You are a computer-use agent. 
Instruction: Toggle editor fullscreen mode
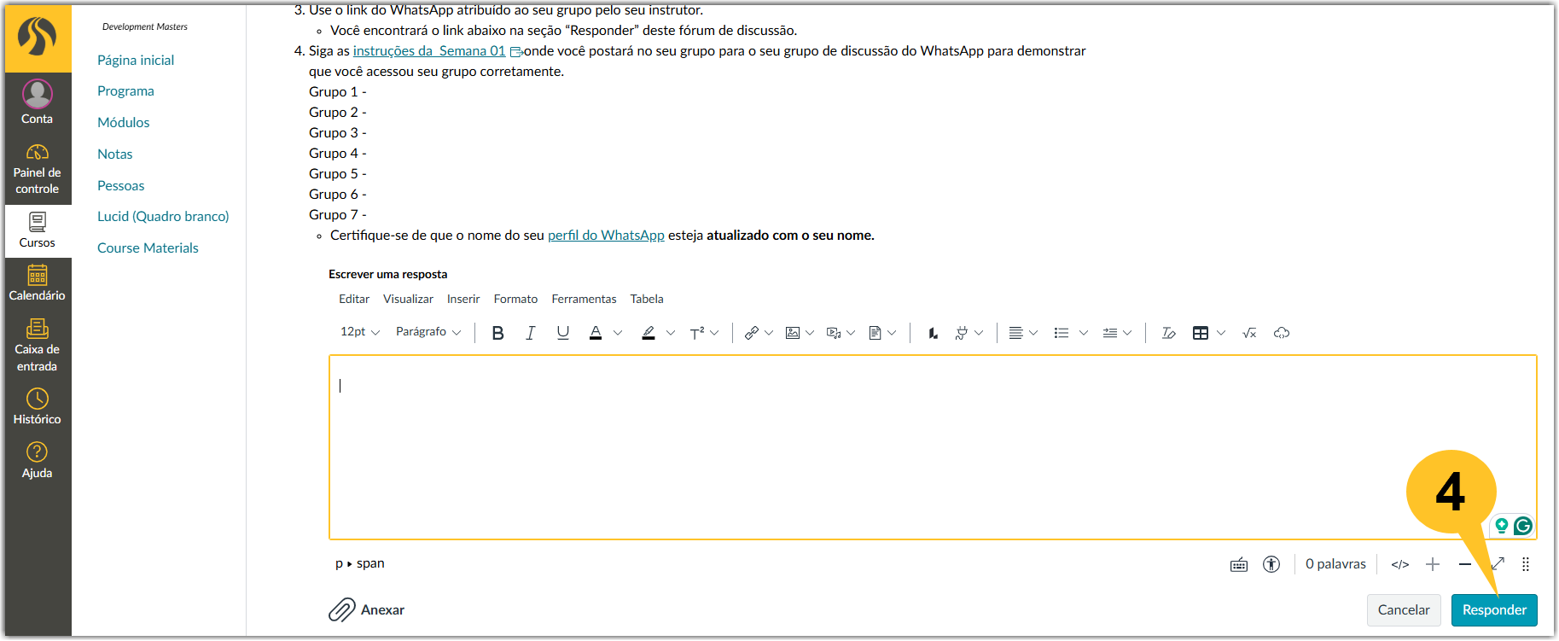tap(1498, 564)
